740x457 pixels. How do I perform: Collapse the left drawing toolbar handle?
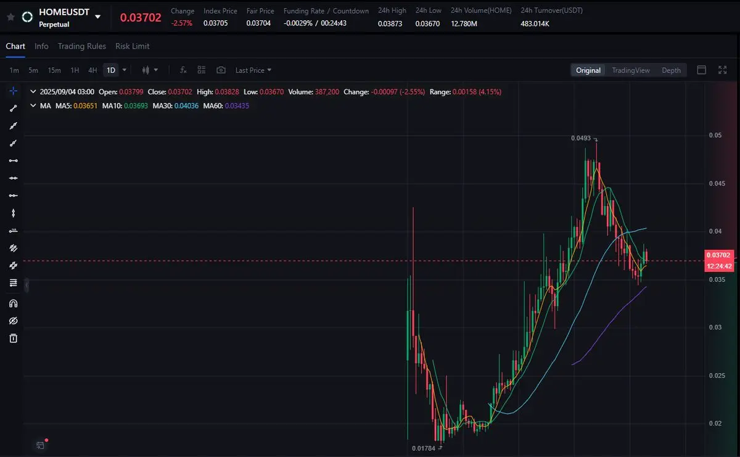click(27, 285)
